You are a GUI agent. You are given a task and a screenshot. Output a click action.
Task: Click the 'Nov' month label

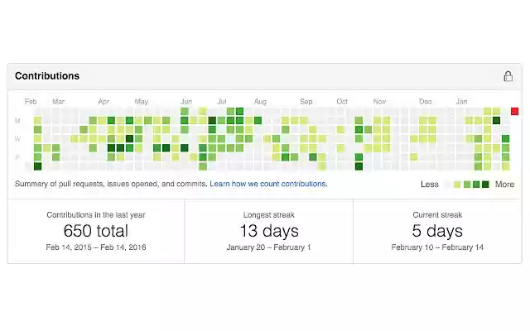(379, 102)
